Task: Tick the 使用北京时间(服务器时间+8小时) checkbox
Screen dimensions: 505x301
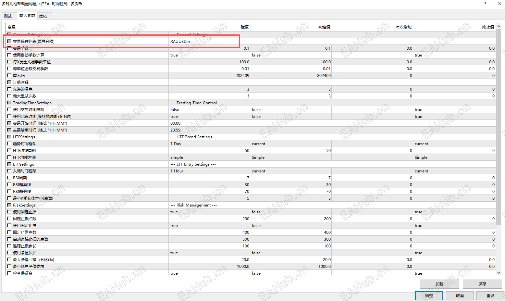Action: [x=9, y=116]
